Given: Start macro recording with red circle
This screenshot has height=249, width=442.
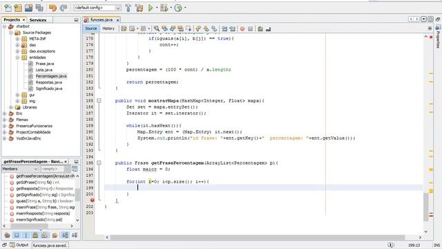Looking at the screenshot, I should 242,29.
